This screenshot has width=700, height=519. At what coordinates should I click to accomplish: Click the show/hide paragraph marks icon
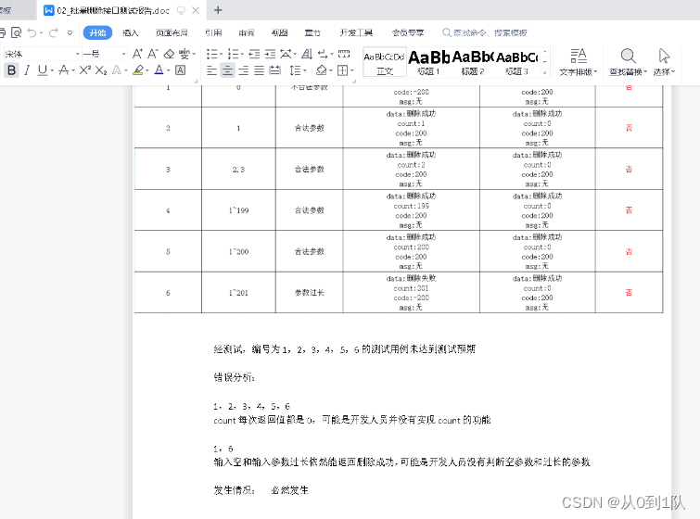point(323,54)
